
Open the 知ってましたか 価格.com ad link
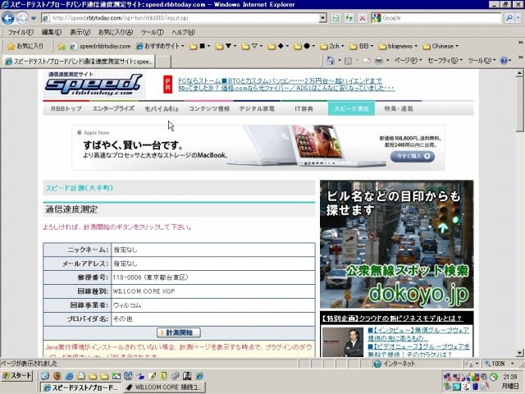tap(286, 88)
